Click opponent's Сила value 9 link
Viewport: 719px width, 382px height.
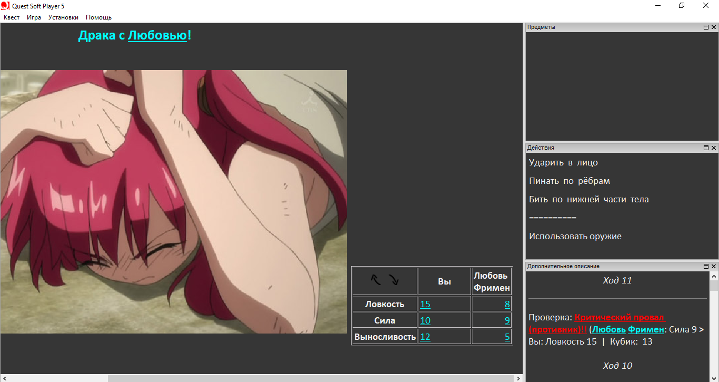507,320
